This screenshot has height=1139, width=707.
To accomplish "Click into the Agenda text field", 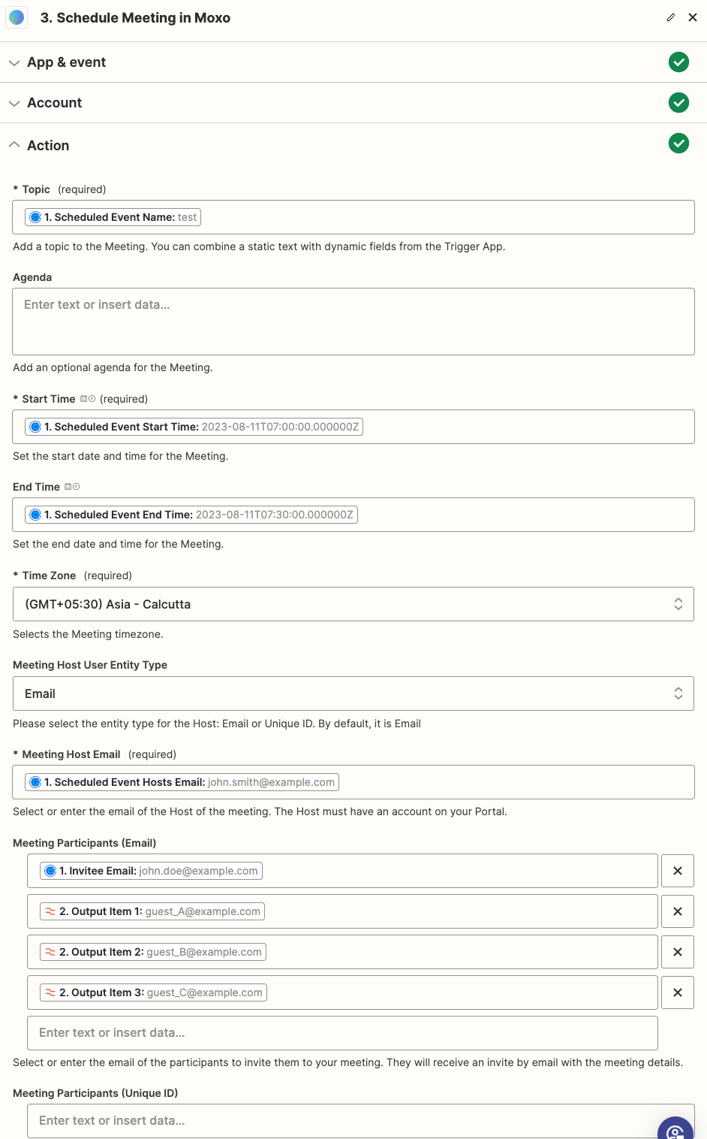I will pos(353,322).
